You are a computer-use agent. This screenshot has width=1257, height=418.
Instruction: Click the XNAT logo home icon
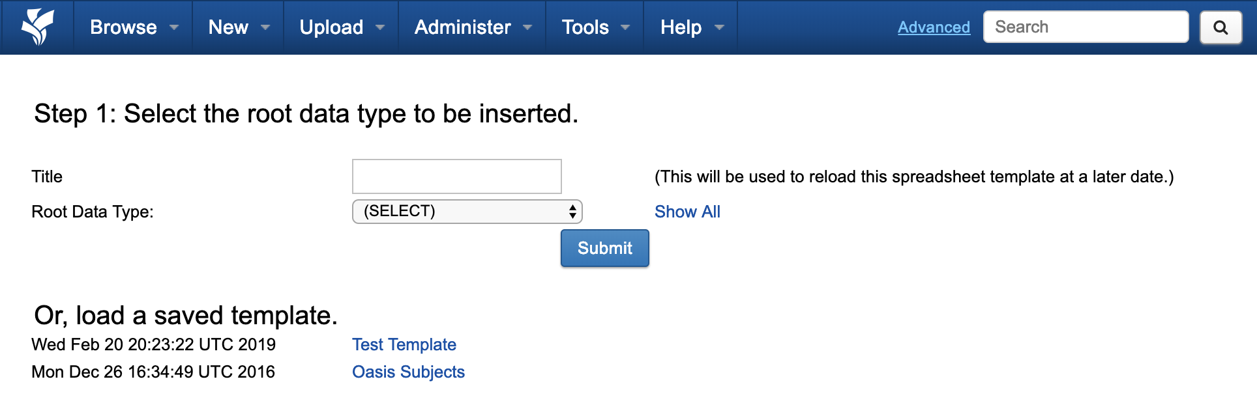(x=37, y=27)
